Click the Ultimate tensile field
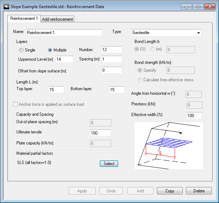The width and height of the screenshot is (219, 203). click(100, 133)
